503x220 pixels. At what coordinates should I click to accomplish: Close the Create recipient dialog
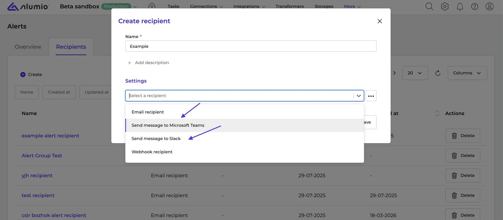380,21
